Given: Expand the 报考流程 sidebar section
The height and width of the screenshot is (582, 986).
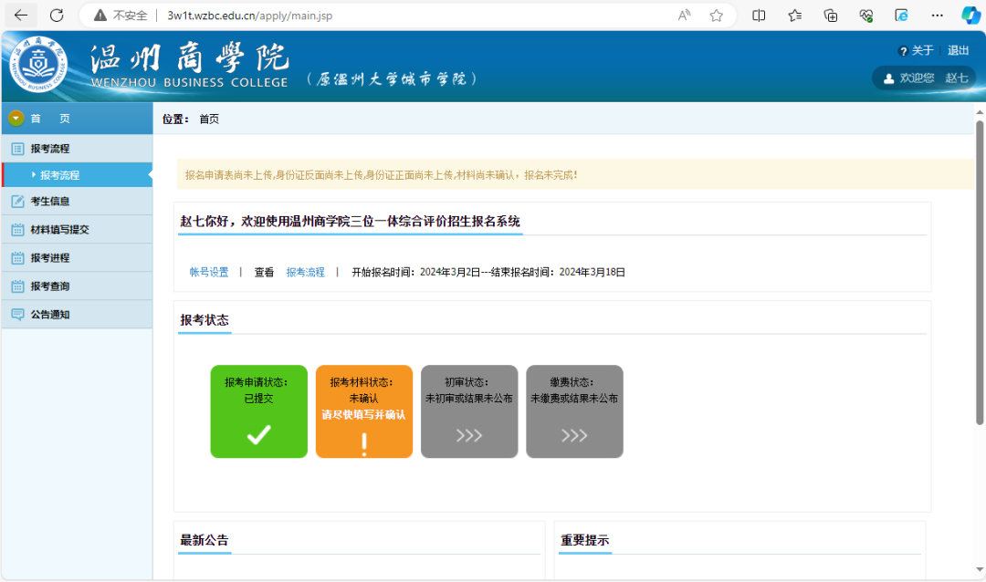Looking at the screenshot, I should tap(50, 149).
